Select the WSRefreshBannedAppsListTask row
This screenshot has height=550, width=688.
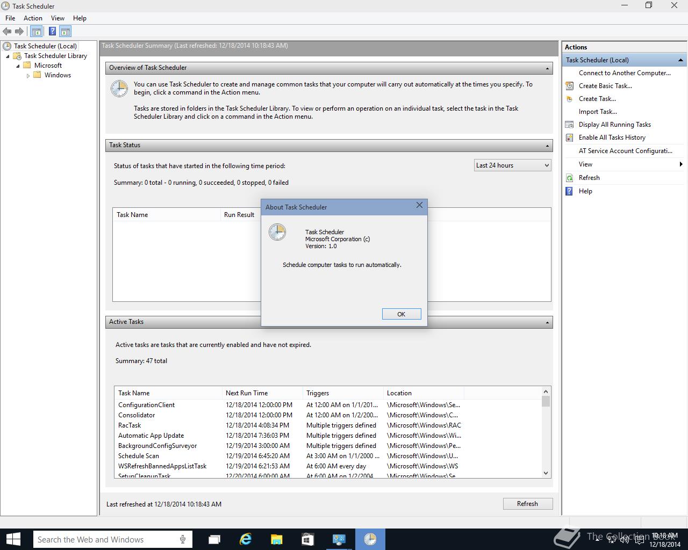tap(328, 466)
